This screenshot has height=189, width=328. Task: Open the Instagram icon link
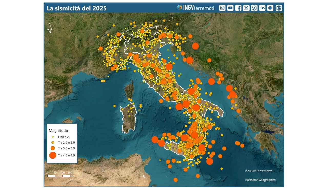tap(222, 8)
